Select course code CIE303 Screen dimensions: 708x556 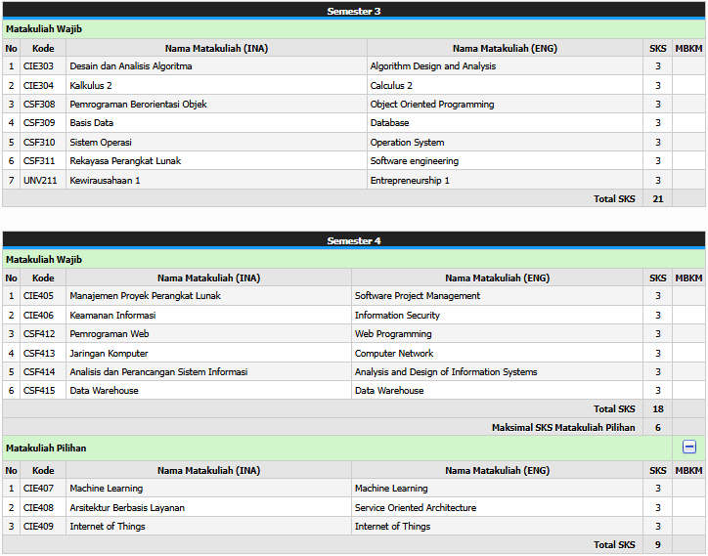click(39, 66)
